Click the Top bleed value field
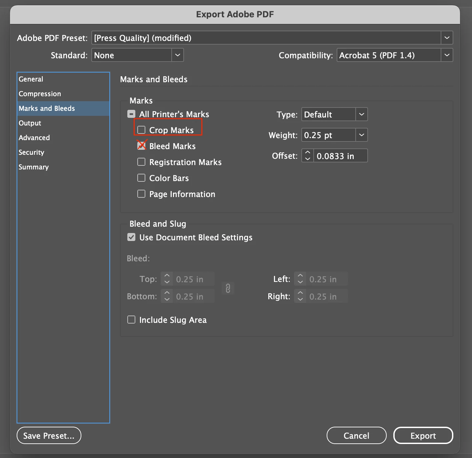The width and height of the screenshot is (472, 458). 194,279
